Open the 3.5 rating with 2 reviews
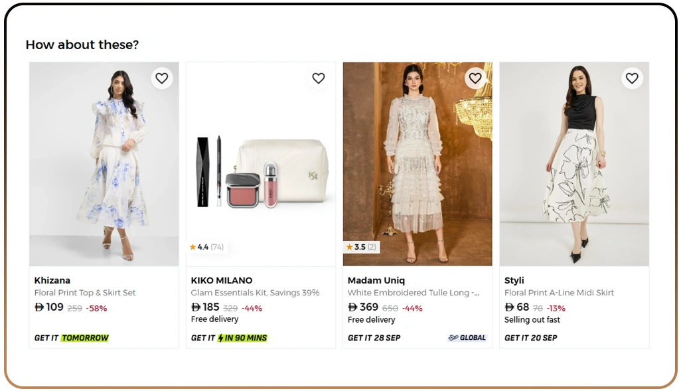 362,246
